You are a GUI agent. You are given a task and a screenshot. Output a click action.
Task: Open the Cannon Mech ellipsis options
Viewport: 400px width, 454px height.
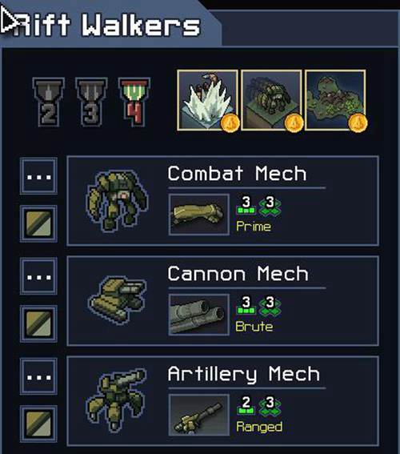coord(38,276)
